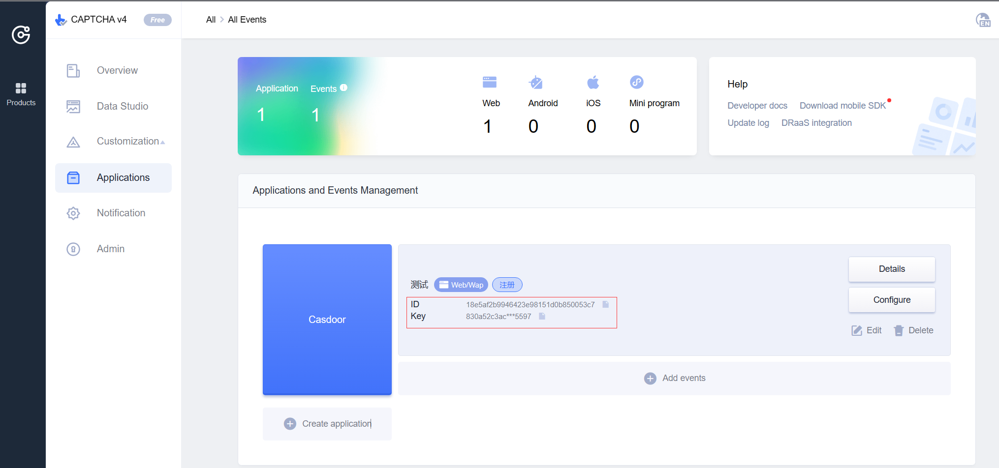Click the Admin lock icon

point(73,249)
